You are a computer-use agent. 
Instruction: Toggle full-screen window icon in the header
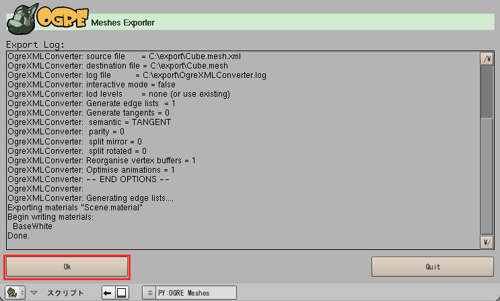point(122,293)
